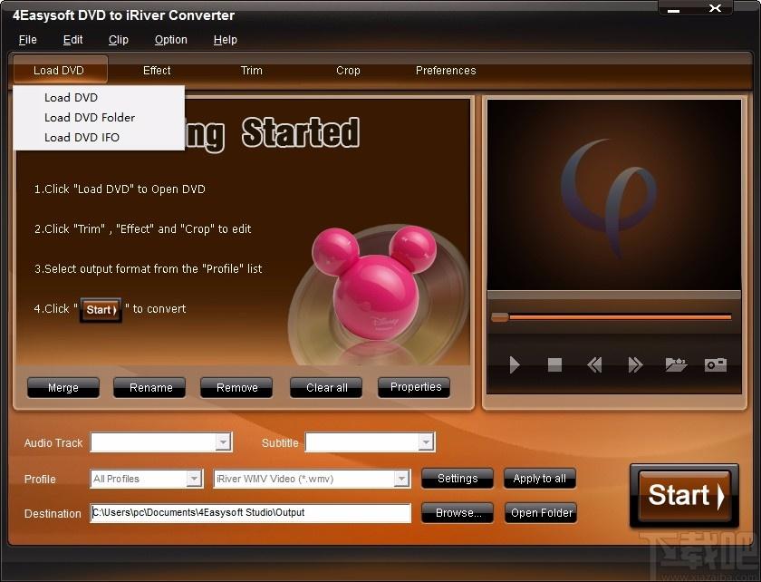
Task: Click the Remove button
Action: [x=236, y=388]
